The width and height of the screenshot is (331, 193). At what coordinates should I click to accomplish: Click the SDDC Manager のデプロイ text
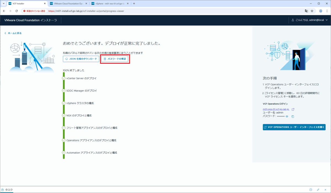click(82, 91)
